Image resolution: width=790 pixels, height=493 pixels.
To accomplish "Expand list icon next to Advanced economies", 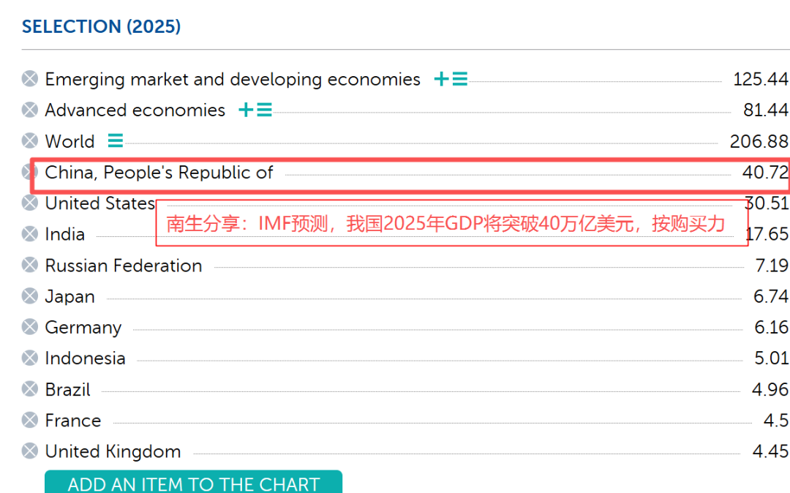I will [264, 110].
